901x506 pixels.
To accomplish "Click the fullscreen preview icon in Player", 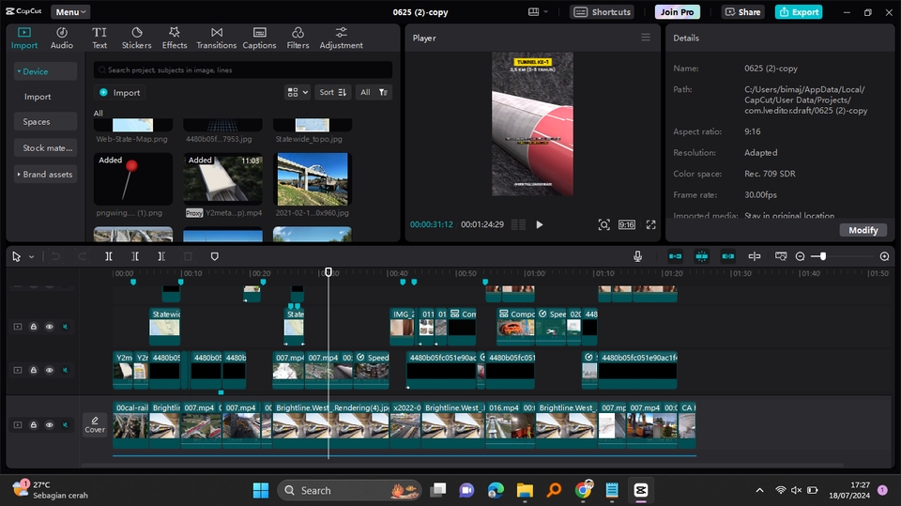I will pos(650,224).
